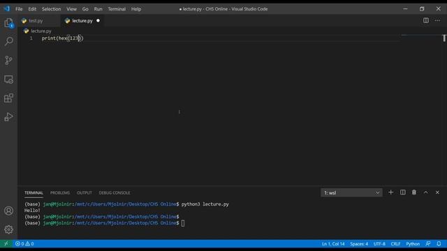Create a new terminal with plus icon
The image size is (447, 251).
pyautogui.click(x=391, y=192)
